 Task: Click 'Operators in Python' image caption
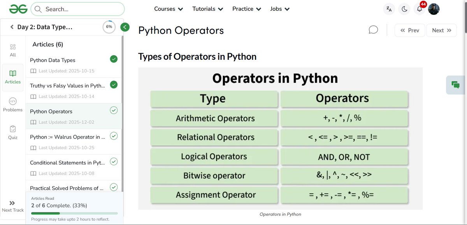280,215
